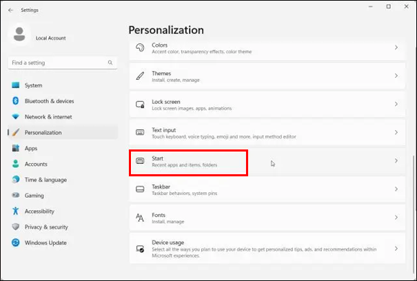Open the Device usage settings
This screenshot has width=417, height=281.
262,247
